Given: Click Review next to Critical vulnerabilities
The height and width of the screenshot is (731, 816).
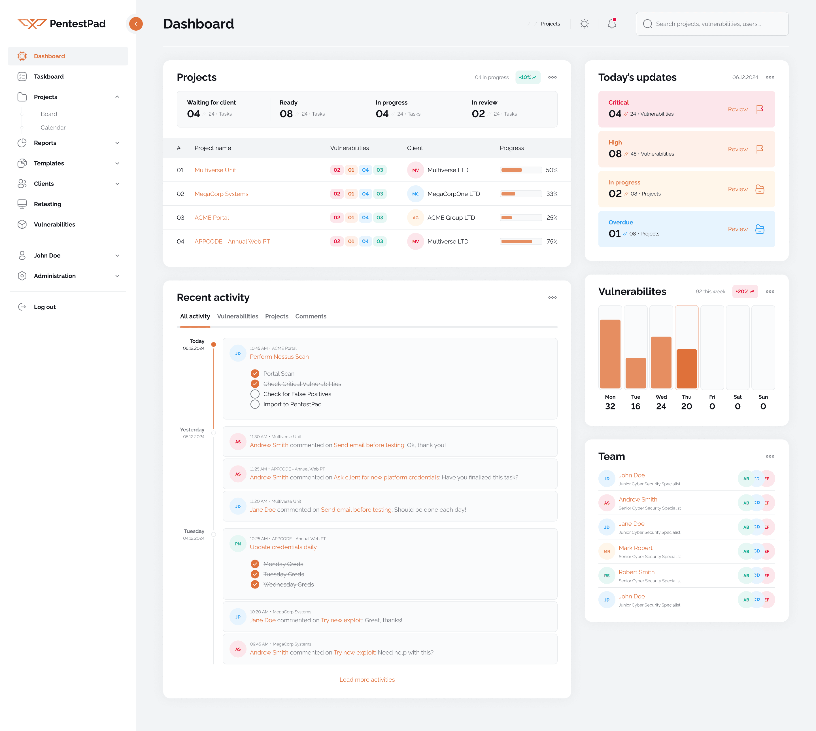Looking at the screenshot, I should point(737,109).
